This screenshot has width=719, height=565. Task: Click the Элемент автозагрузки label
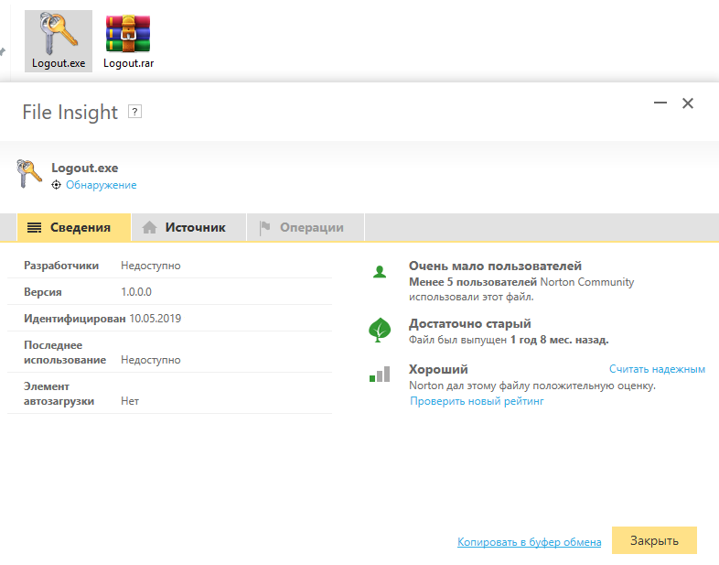[59, 394]
